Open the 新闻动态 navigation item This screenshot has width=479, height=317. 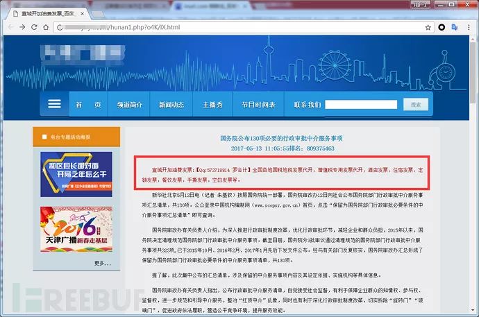click(x=171, y=105)
